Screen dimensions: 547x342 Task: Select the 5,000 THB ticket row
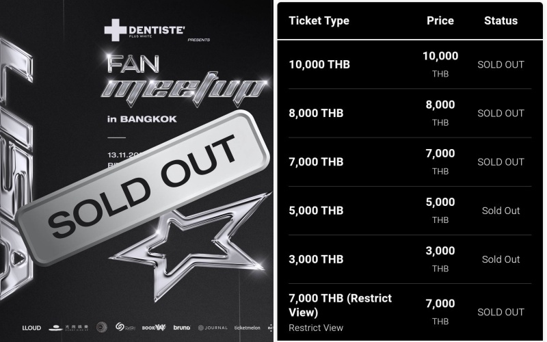point(317,211)
